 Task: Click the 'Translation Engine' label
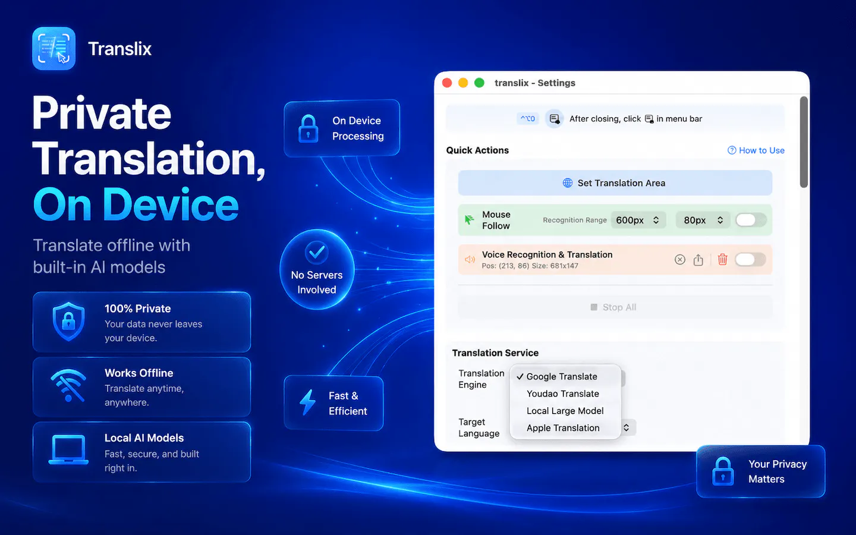tap(481, 379)
